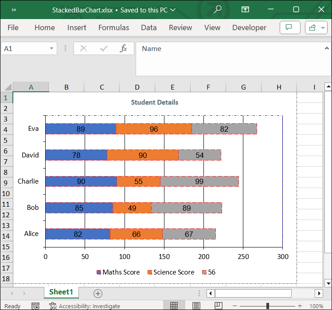
Task: Select all cells with corner triangle
Action: pyautogui.click(x=8, y=87)
